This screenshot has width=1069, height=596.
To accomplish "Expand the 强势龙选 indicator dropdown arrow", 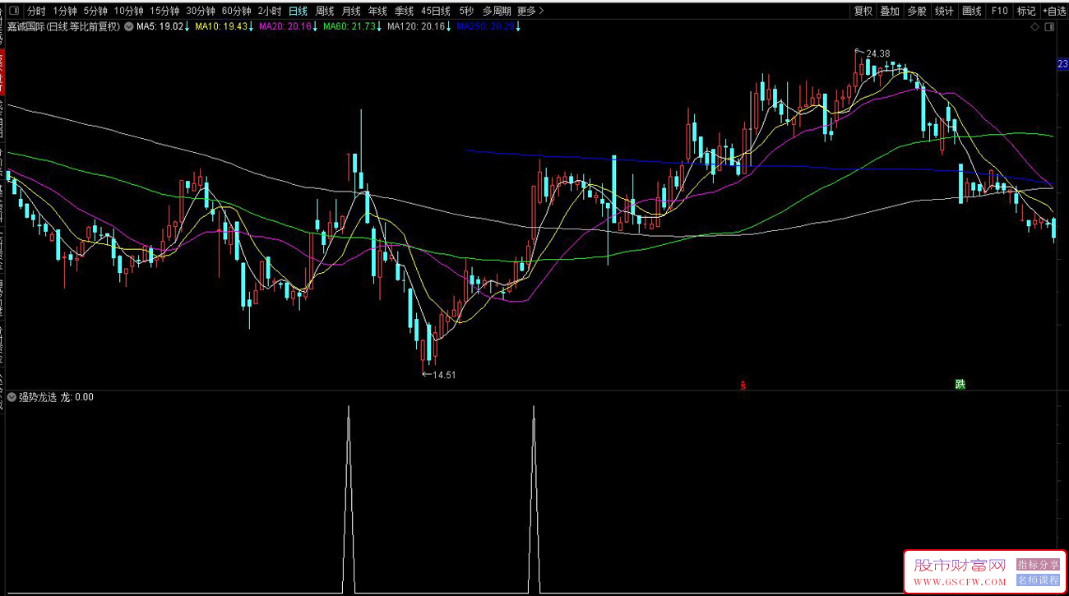I will tap(12, 397).
